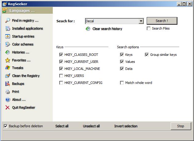Click the Find in registry magnifier icon
This screenshot has width=194, height=141.
[x=8, y=20]
